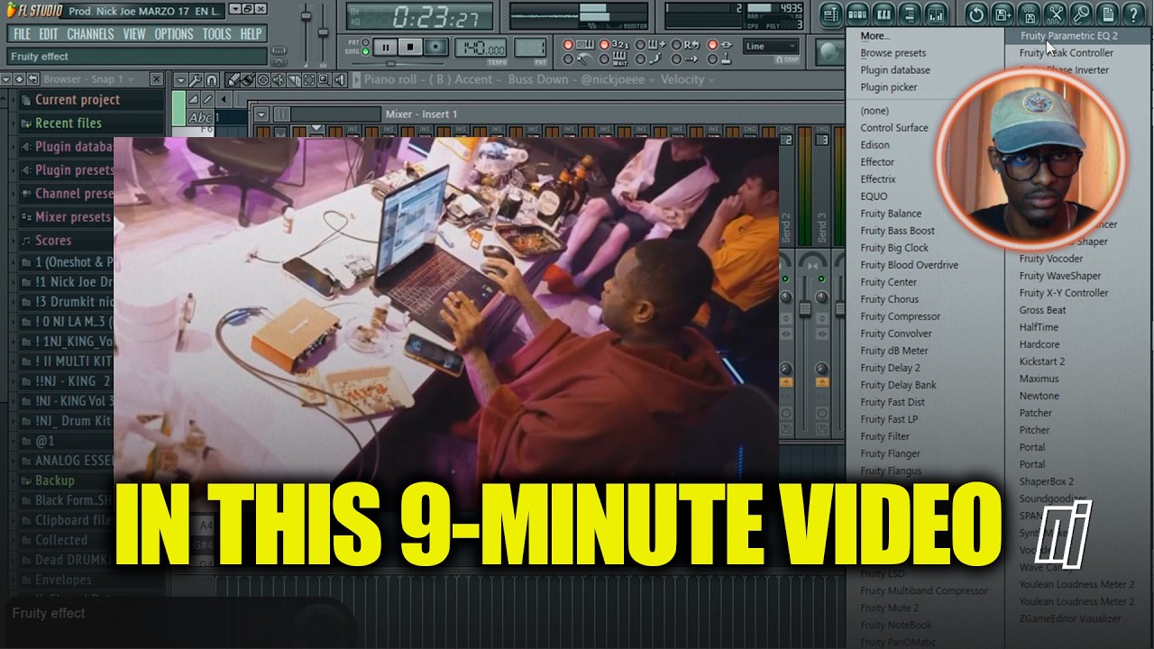This screenshot has width=1154, height=649.
Task: Click Plugin picker in plugin menu
Action: [x=888, y=87]
